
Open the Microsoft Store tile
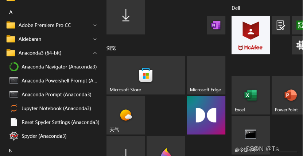point(146,75)
